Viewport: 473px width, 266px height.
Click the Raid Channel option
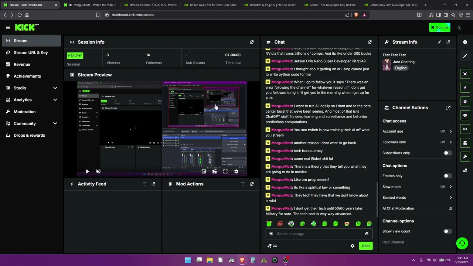[x=393, y=242]
